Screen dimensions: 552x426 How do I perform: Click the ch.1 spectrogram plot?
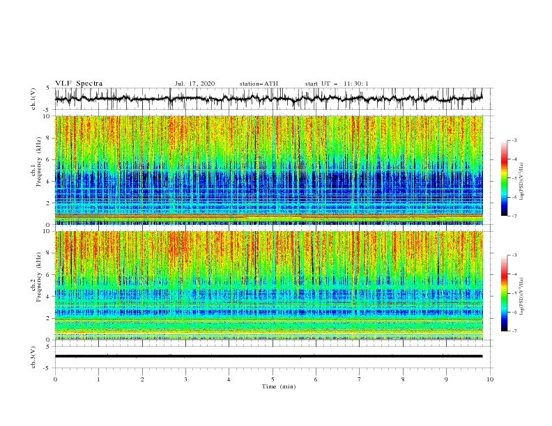[268, 170]
